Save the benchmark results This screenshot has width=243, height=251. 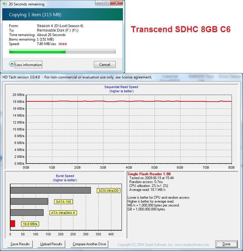(x=20, y=244)
